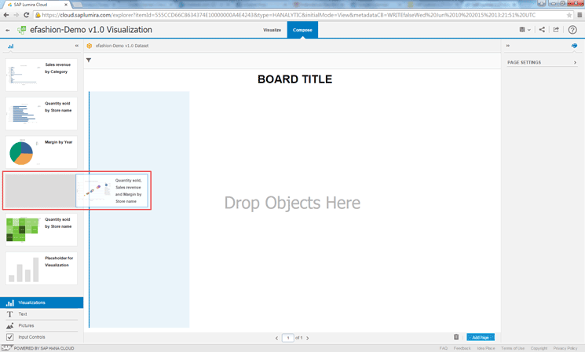Select the Placeholder for Visualization thumbnail
This screenshot has height=352, width=585.
click(42, 269)
